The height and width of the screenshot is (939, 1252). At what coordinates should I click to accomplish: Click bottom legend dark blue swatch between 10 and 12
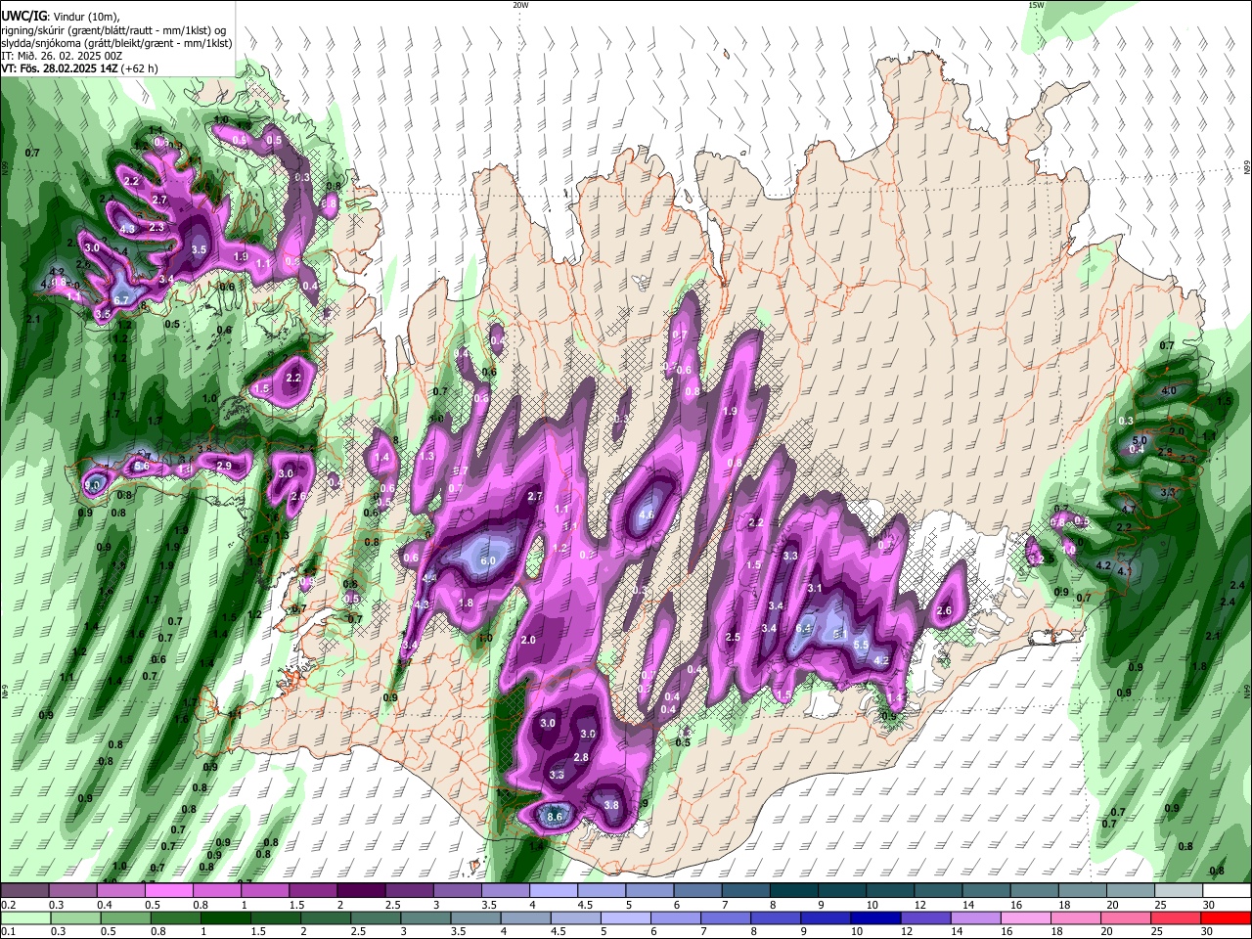tap(874, 917)
